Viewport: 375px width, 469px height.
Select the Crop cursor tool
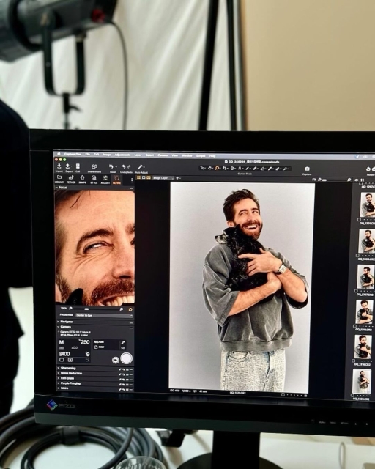pyautogui.click(x=225, y=169)
